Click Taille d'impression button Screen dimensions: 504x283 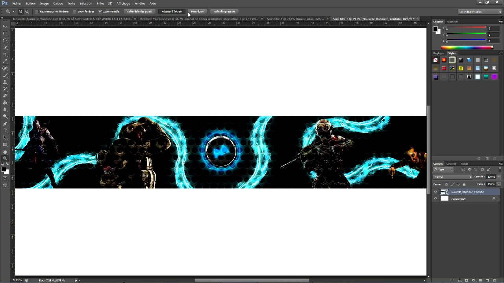(224, 11)
